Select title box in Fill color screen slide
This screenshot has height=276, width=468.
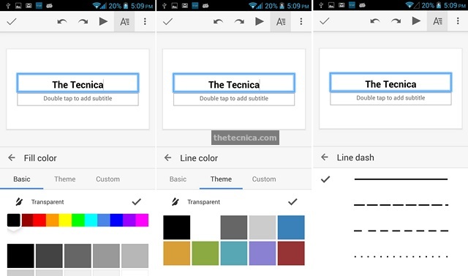(78, 83)
